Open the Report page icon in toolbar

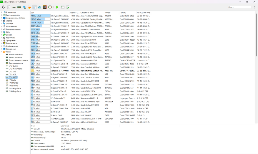tap(9, 7)
